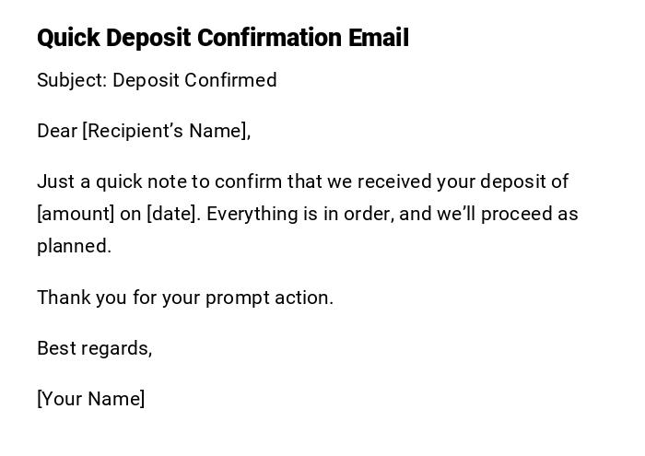The width and height of the screenshot is (645, 456).
Task: Select the [amount] placeholder
Action: point(76,214)
